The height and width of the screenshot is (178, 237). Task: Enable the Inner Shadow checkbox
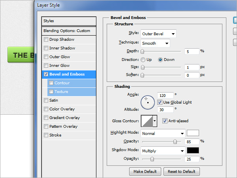[x=46, y=48]
